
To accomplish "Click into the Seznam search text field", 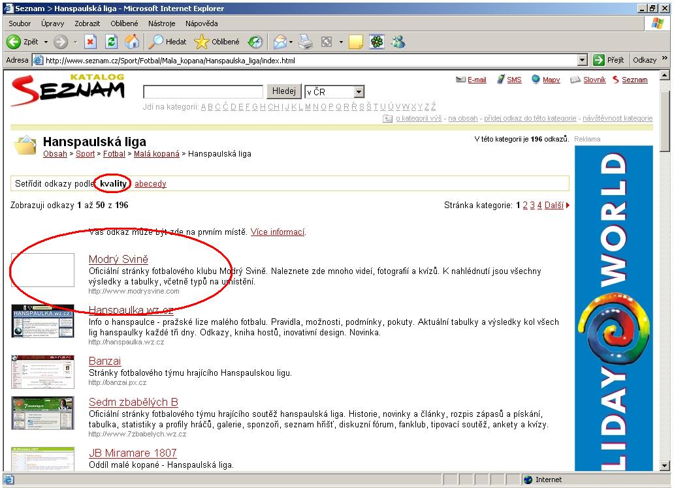I will tap(203, 91).
